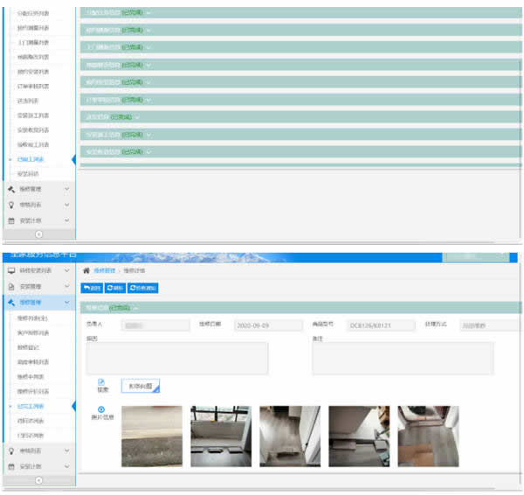Open the second photo thumbnail showing the window

pyautogui.click(x=221, y=436)
